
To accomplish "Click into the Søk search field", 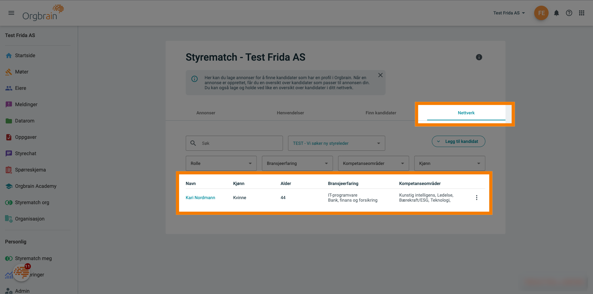I will pos(234,143).
